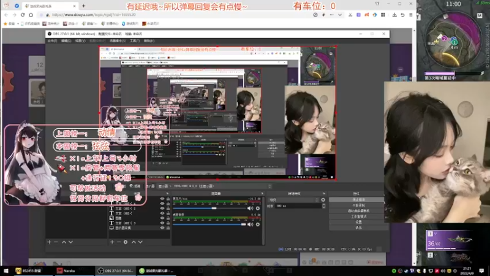
Task: Toggle visibility of 图像 source
Action: (x=162, y=218)
